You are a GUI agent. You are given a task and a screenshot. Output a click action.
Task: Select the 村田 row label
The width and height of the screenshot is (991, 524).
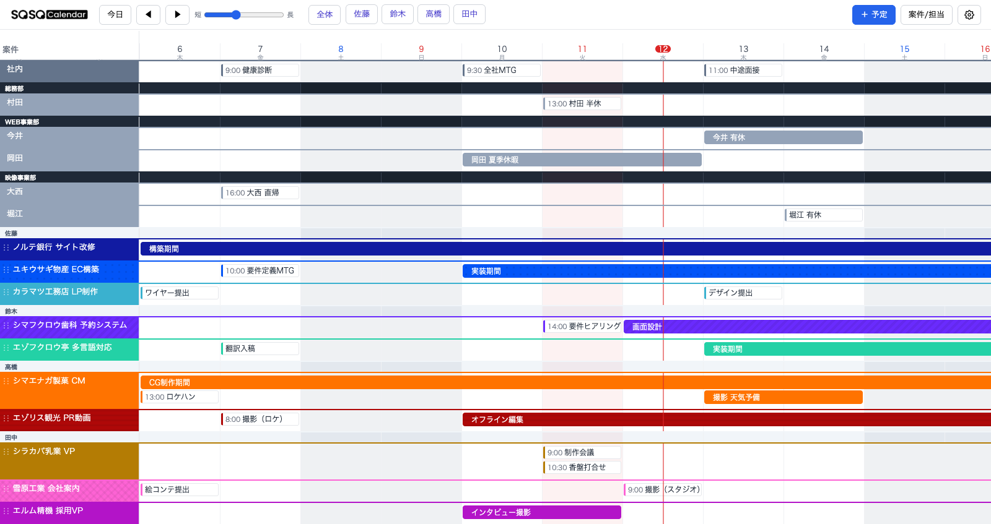(x=69, y=104)
